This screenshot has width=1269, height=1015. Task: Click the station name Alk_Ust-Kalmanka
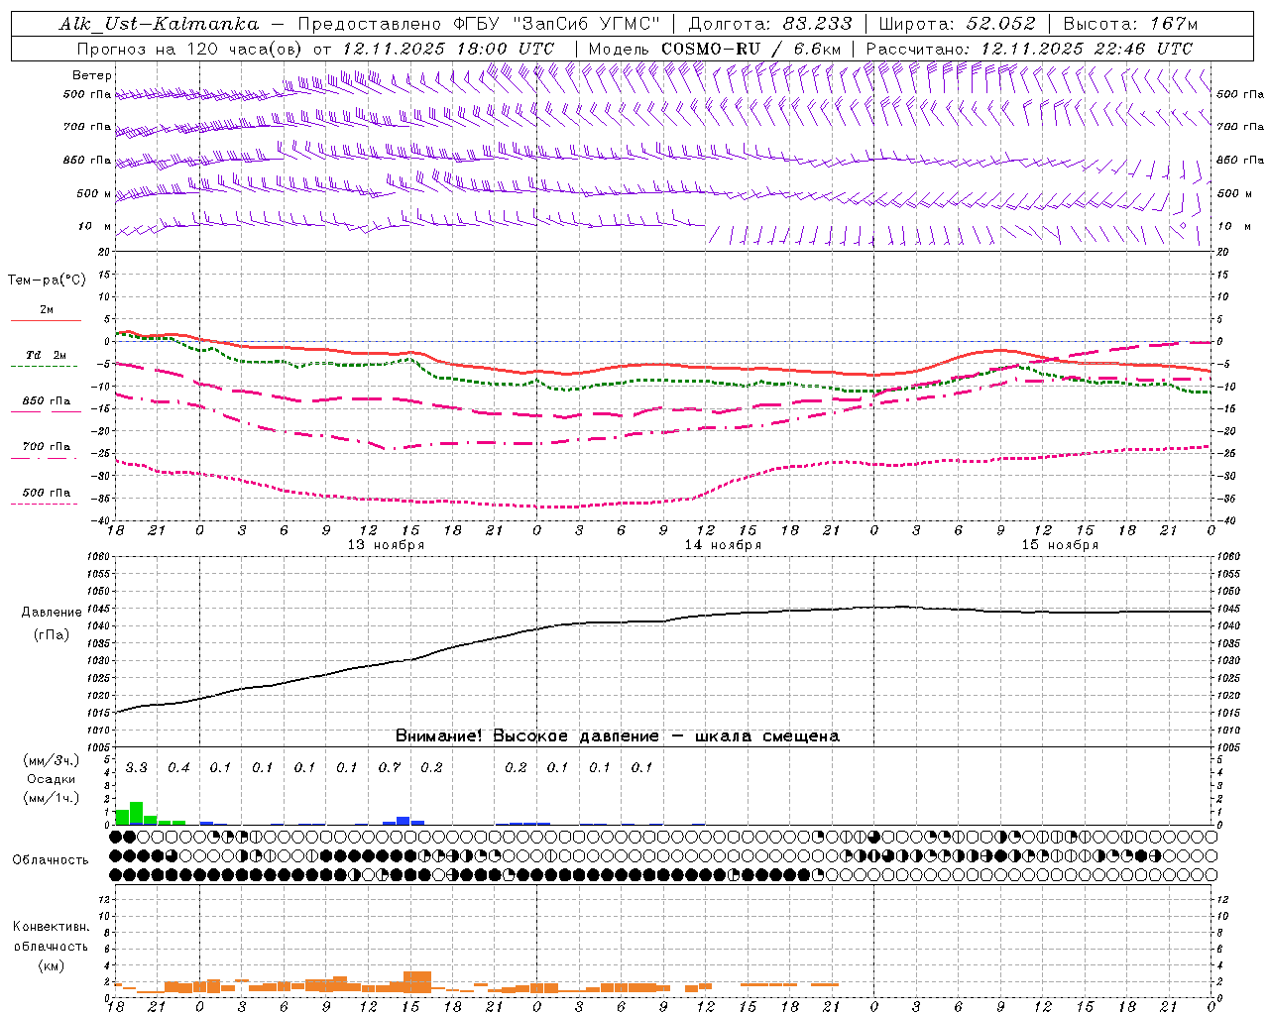pos(159,24)
